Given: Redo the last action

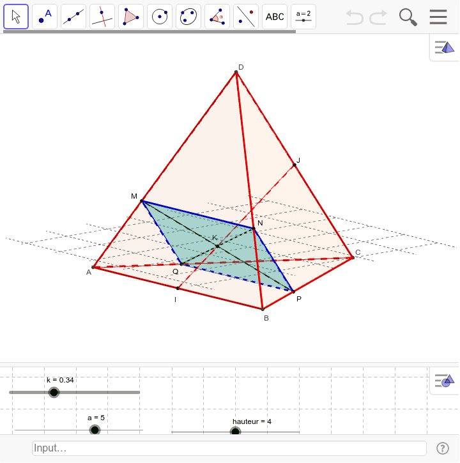Looking at the screenshot, I should 378,17.
